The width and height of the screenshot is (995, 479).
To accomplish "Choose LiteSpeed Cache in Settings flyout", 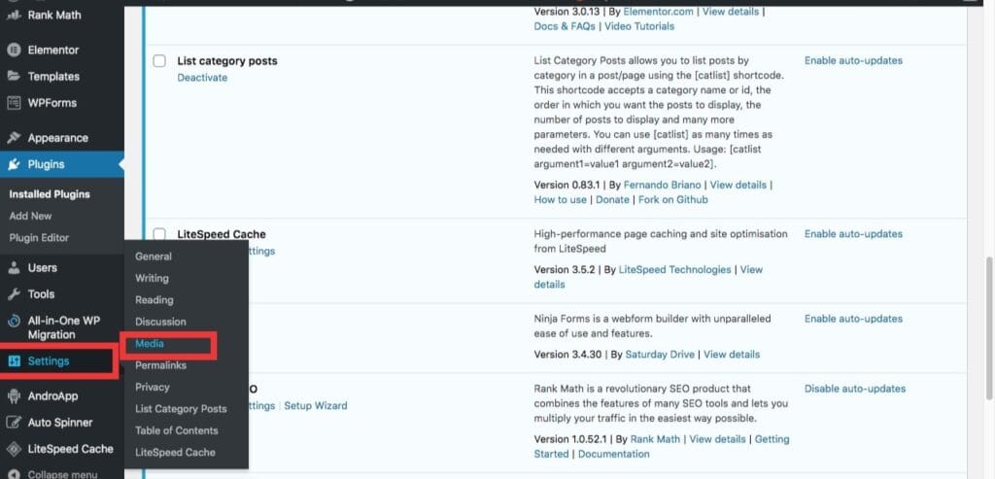I will click(x=175, y=453).
